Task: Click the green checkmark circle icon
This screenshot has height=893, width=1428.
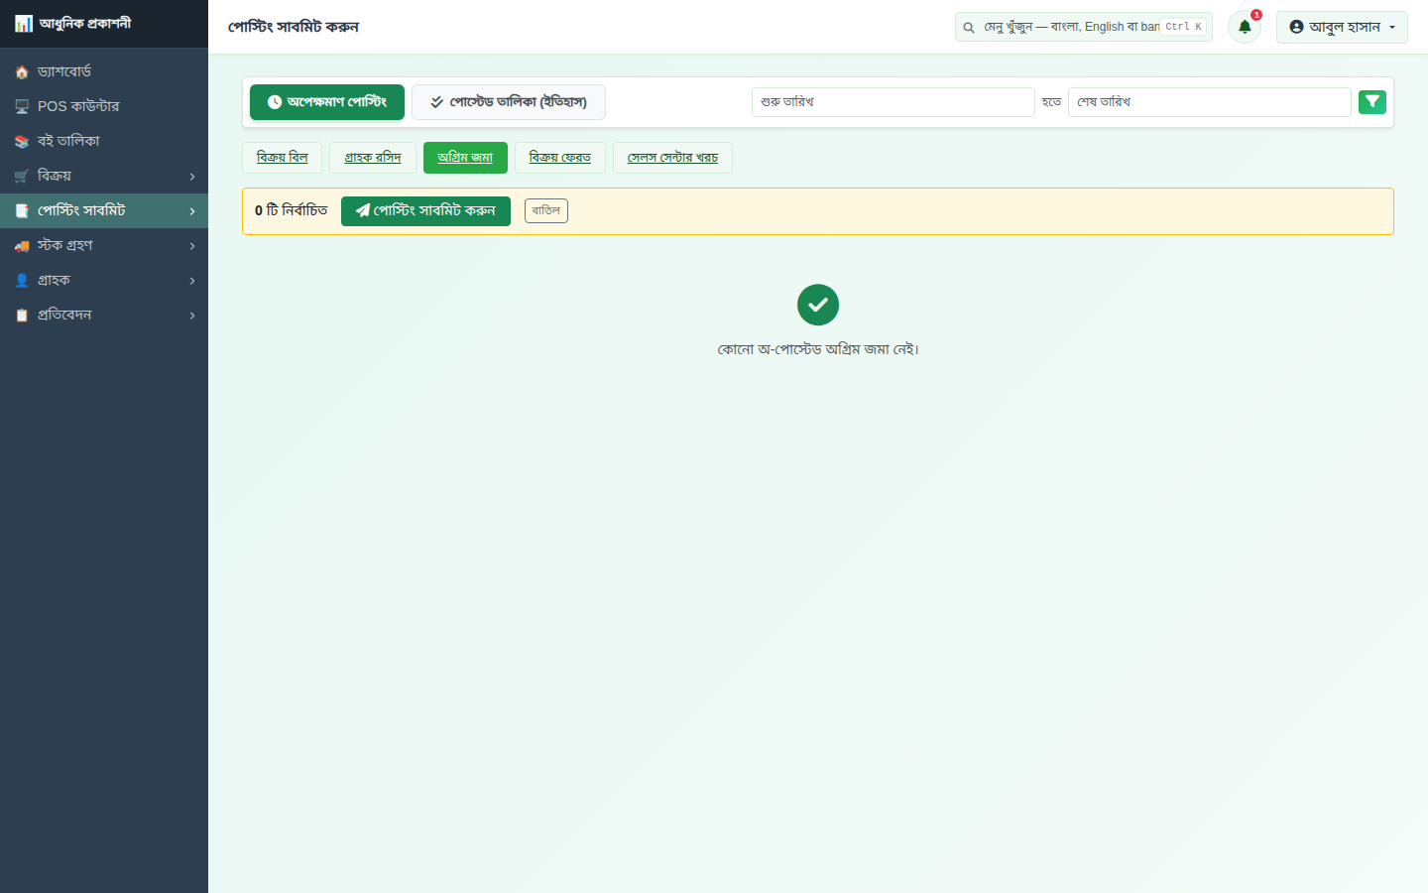Action: [x=818, y=305]
